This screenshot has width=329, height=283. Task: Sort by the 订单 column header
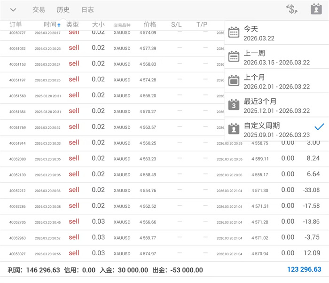pyautogui.click(x=16, y=24)
